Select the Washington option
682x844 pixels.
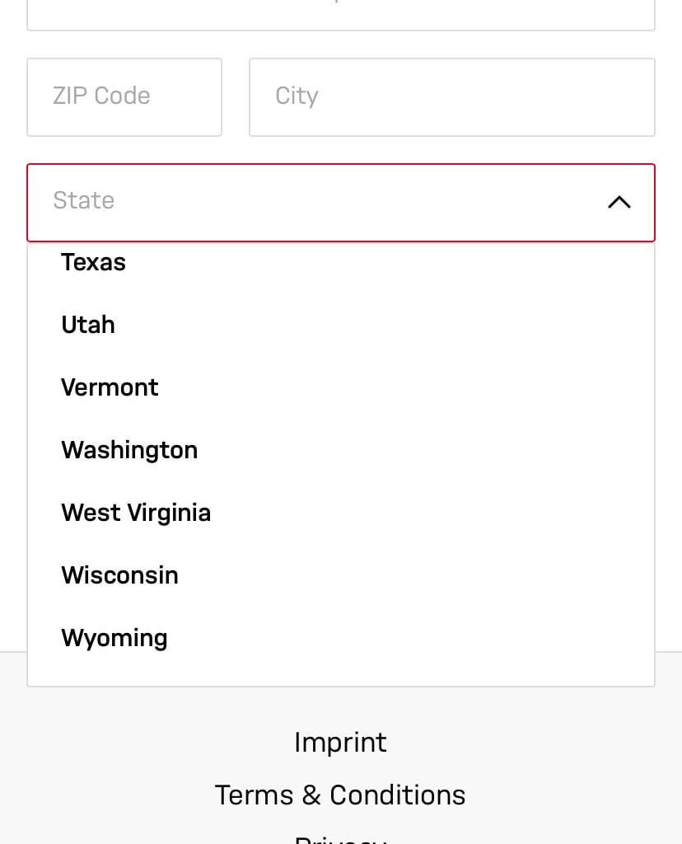click(x=129, y=450)
